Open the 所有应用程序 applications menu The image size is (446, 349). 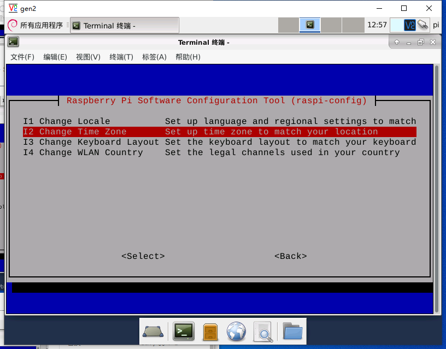[35, 25]
